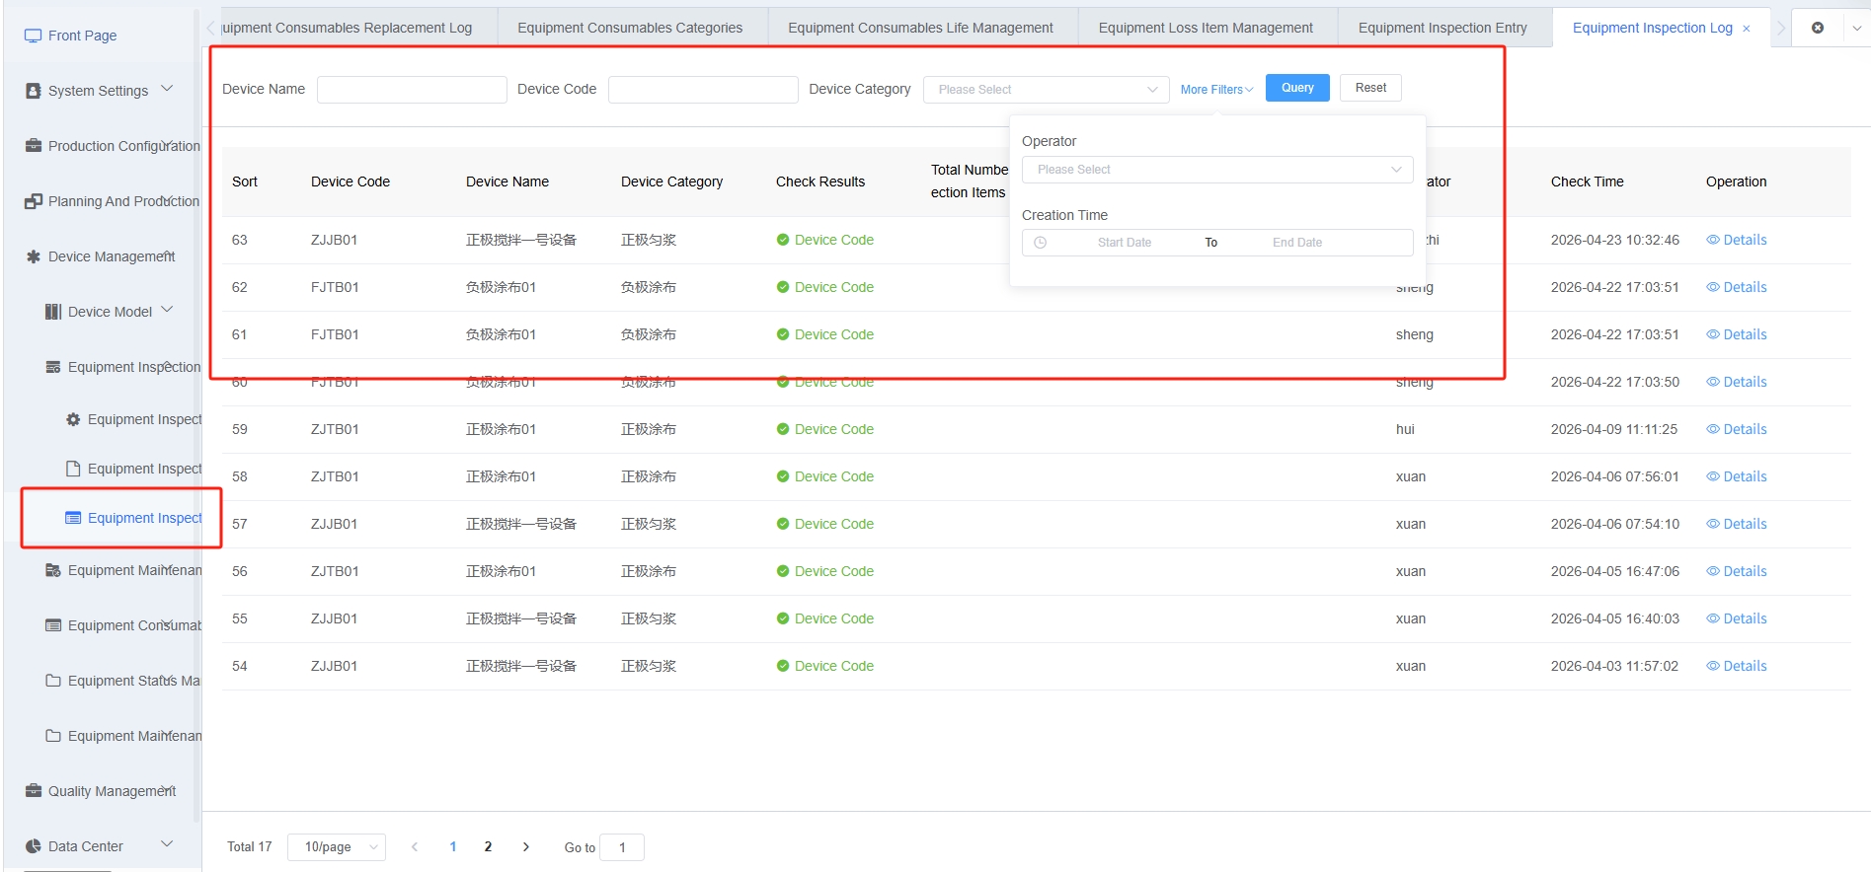
Task: Click the Data Center pie chart icon
Action: pyautogui.click(x=34, y=846)
